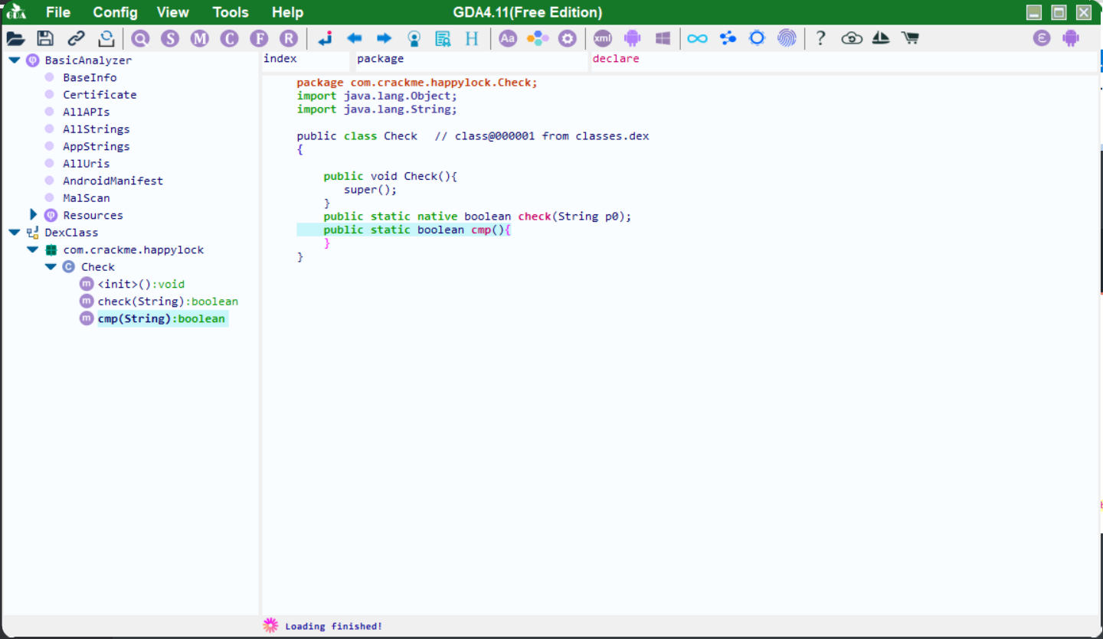Expand the Resources tree node arrow

[33, 215]
